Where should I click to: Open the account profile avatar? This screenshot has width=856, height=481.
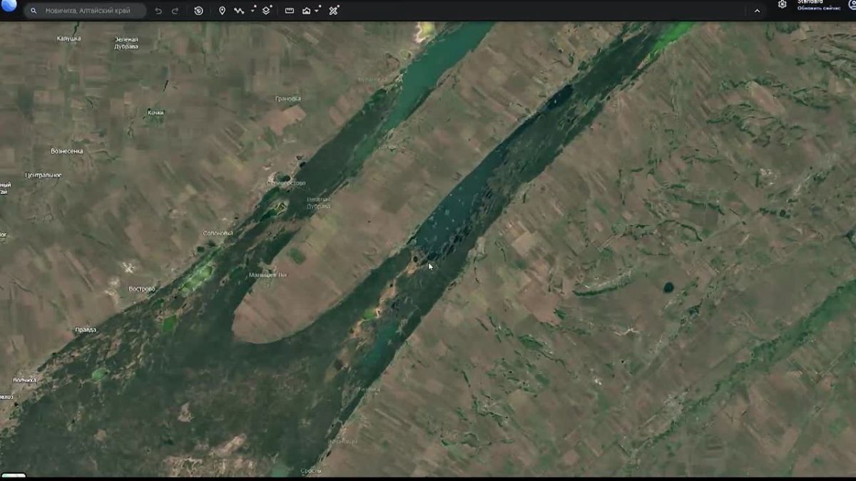click(852, 4)
